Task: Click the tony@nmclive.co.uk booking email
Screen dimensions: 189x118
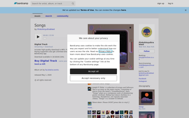Action: 146,58
